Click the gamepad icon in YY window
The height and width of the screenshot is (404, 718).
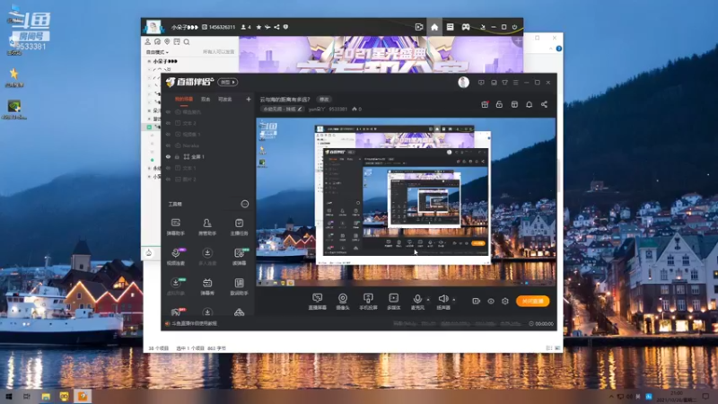[x=465, y=27]
